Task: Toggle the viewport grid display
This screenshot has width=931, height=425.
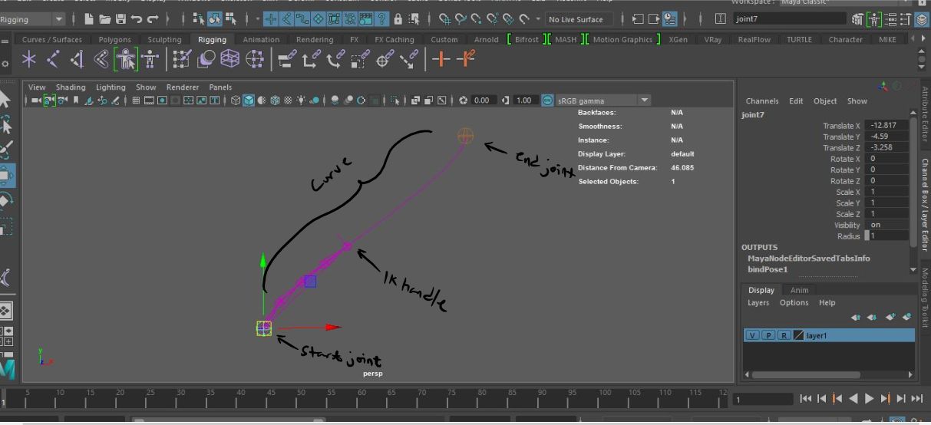Action: click(136, 100)
